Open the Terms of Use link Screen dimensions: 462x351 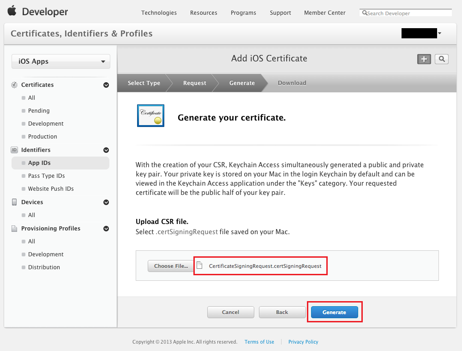(x=259, y=342)
